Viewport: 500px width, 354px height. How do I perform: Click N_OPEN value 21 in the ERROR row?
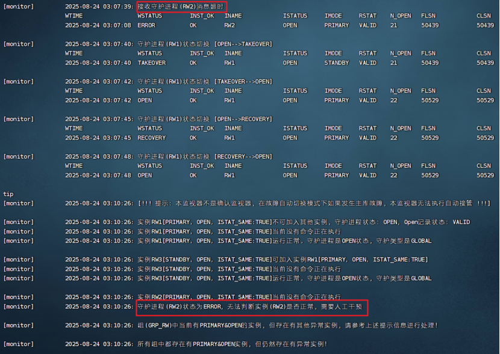coord(394,25)
